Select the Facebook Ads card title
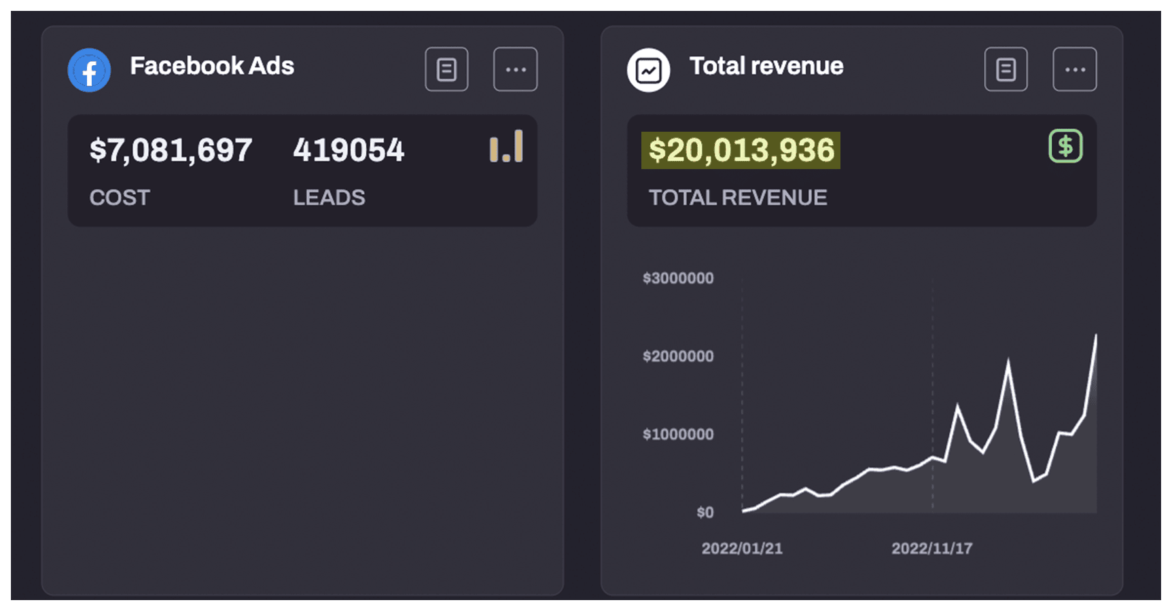1172x611 pixels. click(x=212, y=67)
